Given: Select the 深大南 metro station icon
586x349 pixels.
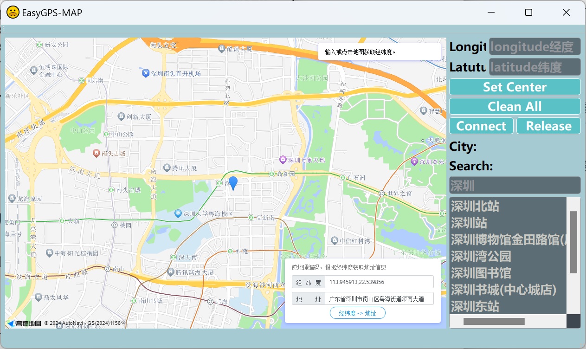Looking at the screenshot, I should click(x=174, y=257).
